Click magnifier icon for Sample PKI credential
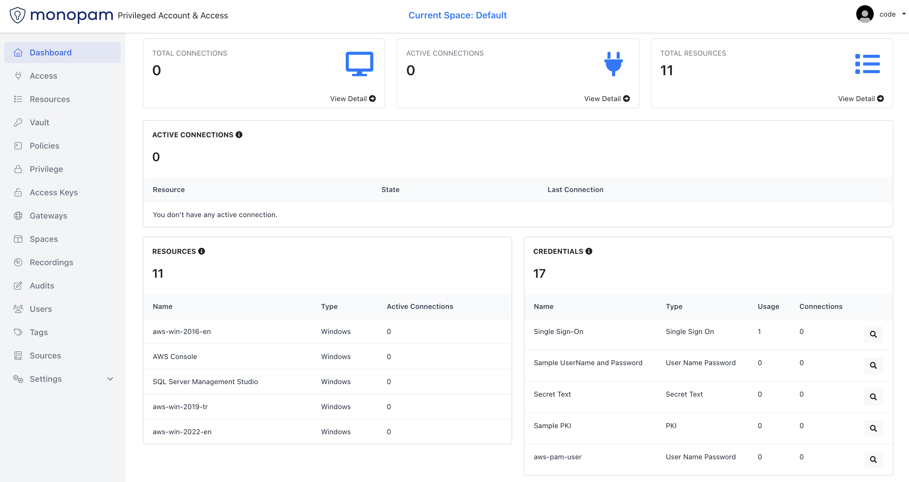 [873, 428]
